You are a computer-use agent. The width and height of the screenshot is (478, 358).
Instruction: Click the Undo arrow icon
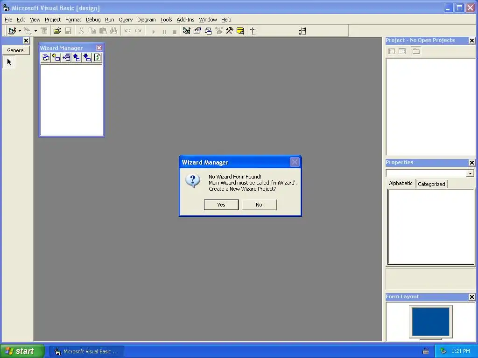[x=127, y=31]
